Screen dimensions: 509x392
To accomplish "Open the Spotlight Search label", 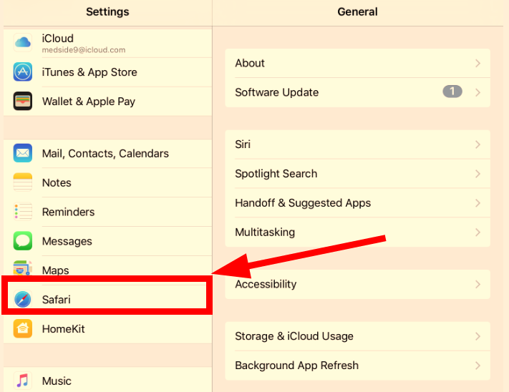I will coord(276,174).
